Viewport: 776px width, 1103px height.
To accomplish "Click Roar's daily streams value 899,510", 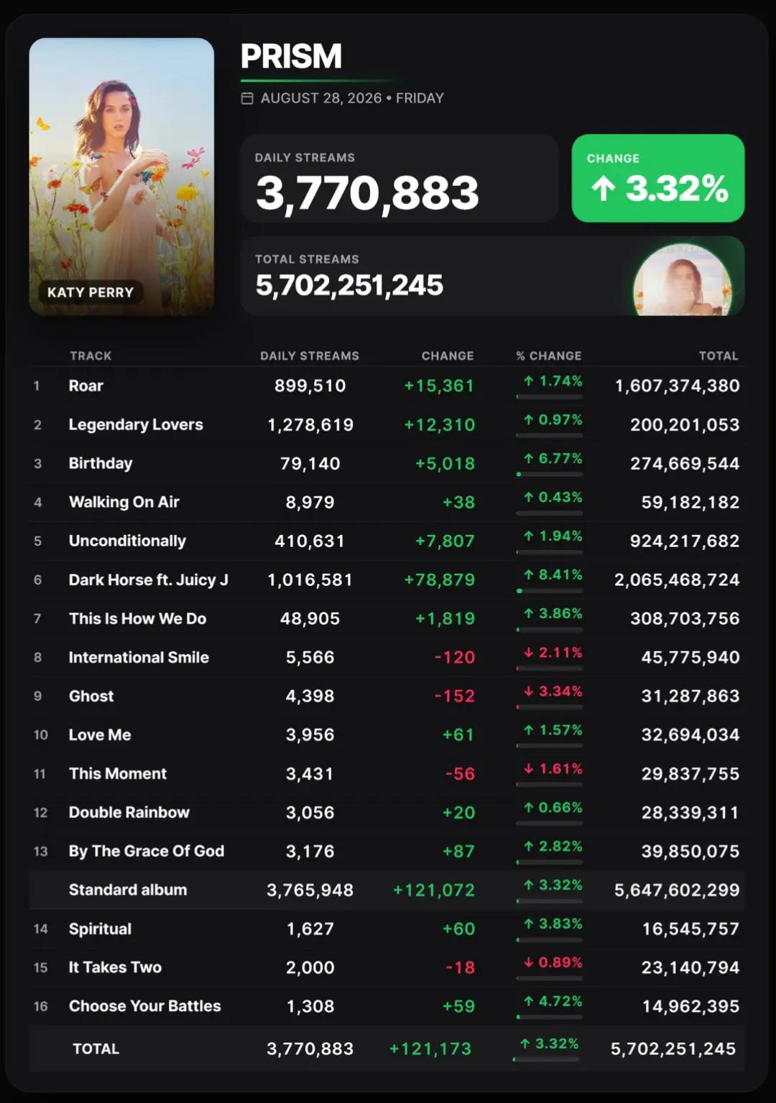I will pos(310,386).
